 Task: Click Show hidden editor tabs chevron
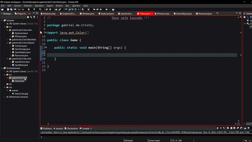point(217,13)
